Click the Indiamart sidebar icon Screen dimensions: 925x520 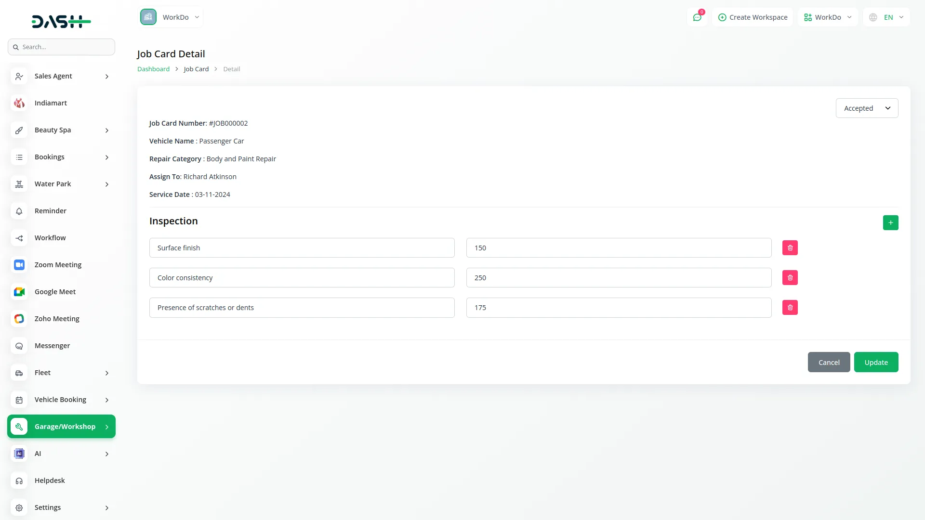pos(19,103)
